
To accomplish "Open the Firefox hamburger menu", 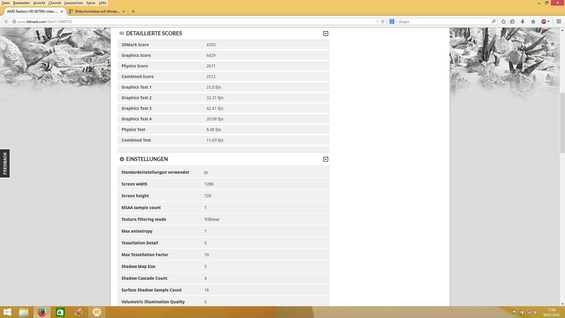I will pyautogui.click(x=559, y=21).
